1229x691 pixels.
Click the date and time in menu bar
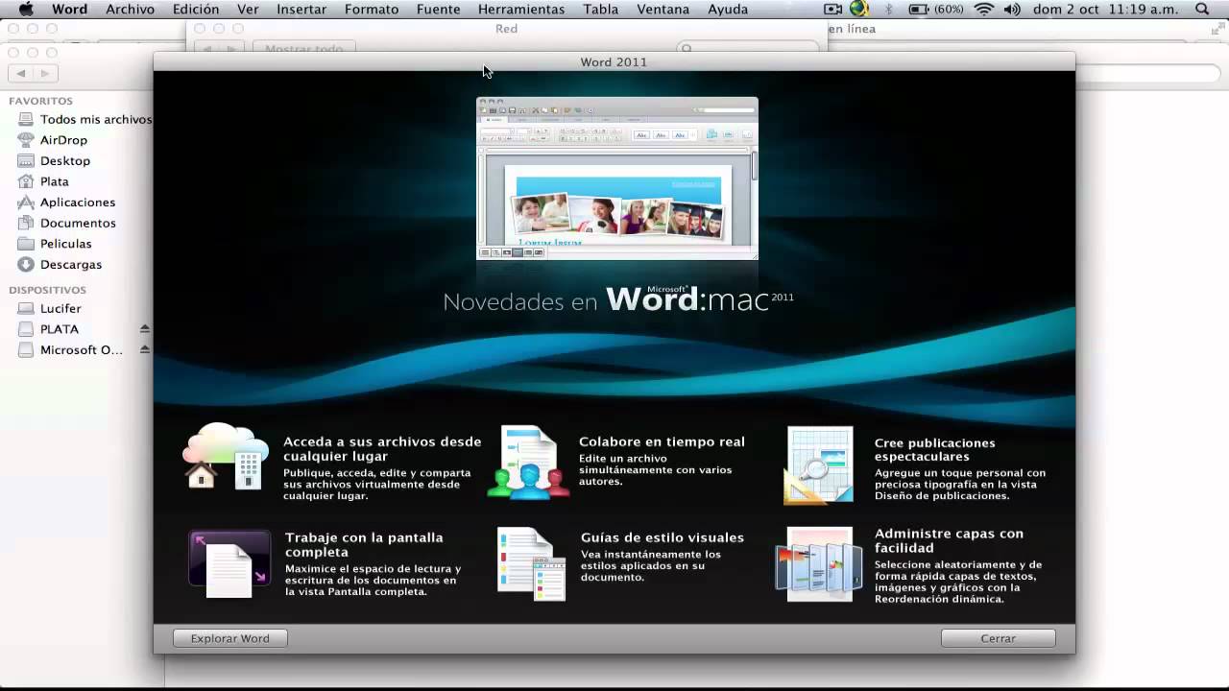[1107, 9]
